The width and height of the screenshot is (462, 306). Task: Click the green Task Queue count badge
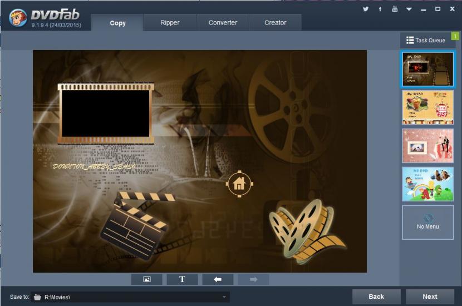tap(455, 36)
